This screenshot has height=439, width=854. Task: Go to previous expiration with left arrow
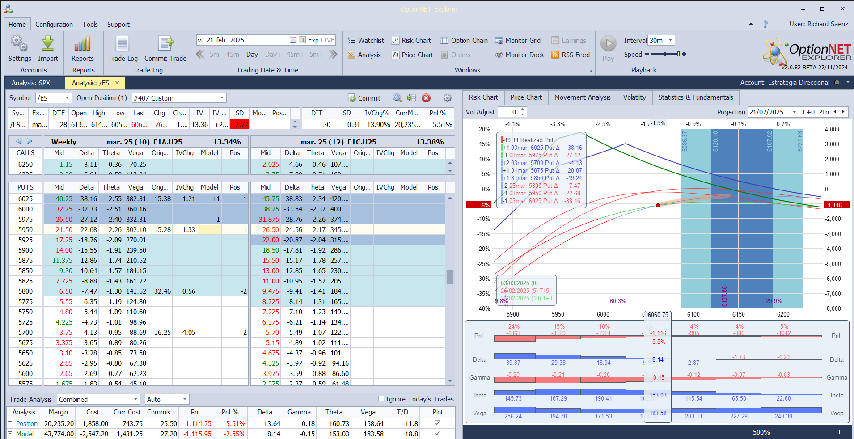point(19,141)
